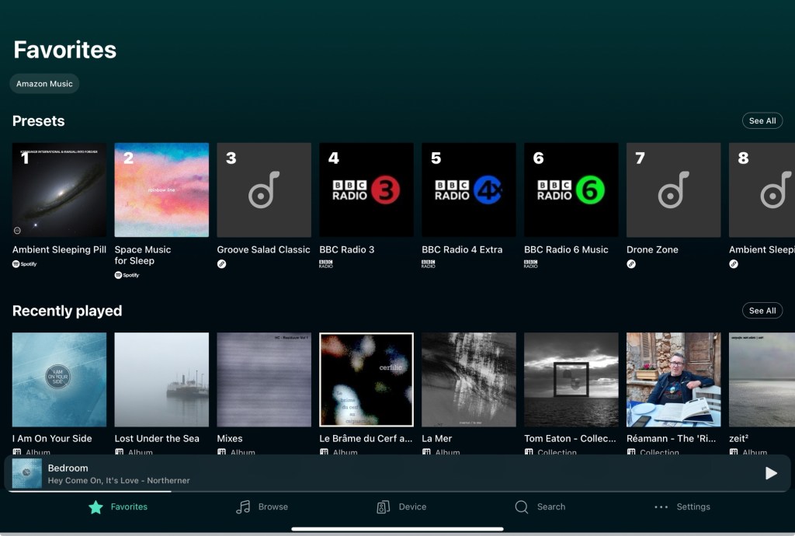Viewport: 795px width, 536px height.
Task: Expand Recently played with See All
Action: pyautogui.click(x=762, y=311)
